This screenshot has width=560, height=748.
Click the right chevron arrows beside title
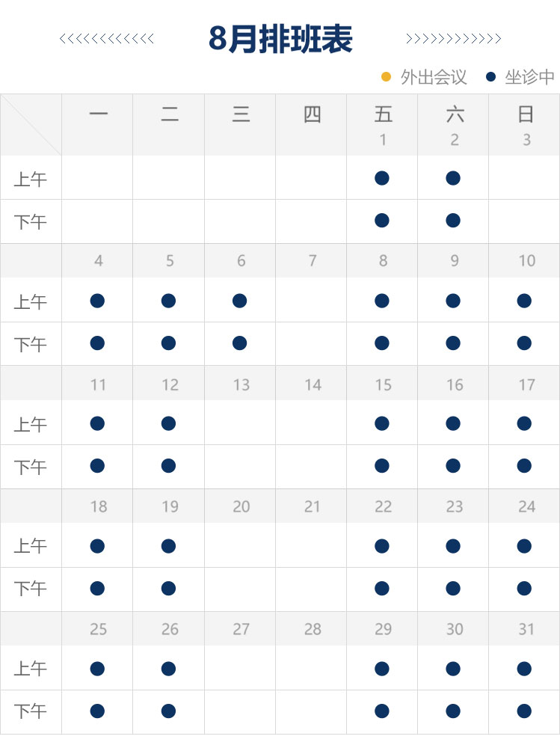pos(453,39)
